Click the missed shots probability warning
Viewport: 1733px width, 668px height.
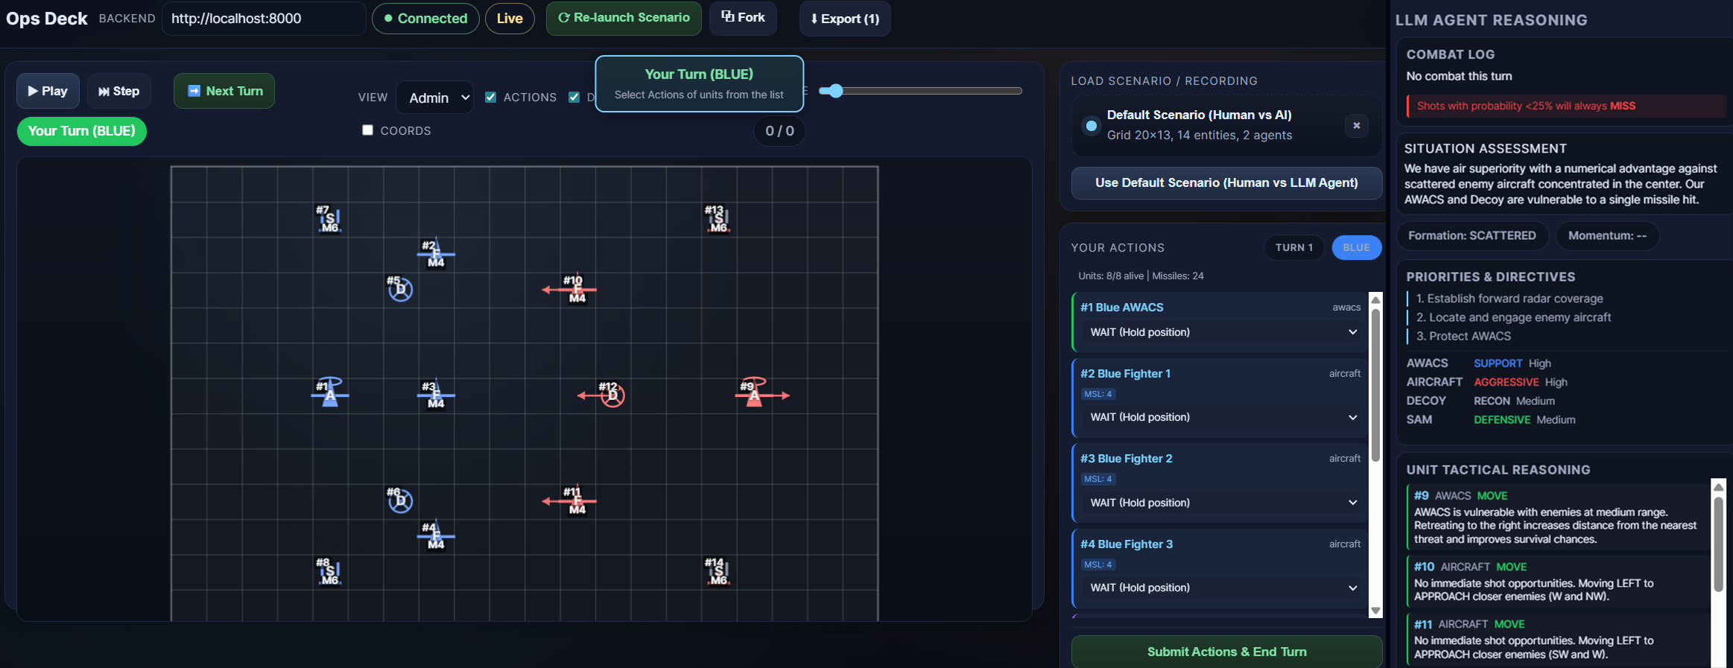pos(1565,106)
